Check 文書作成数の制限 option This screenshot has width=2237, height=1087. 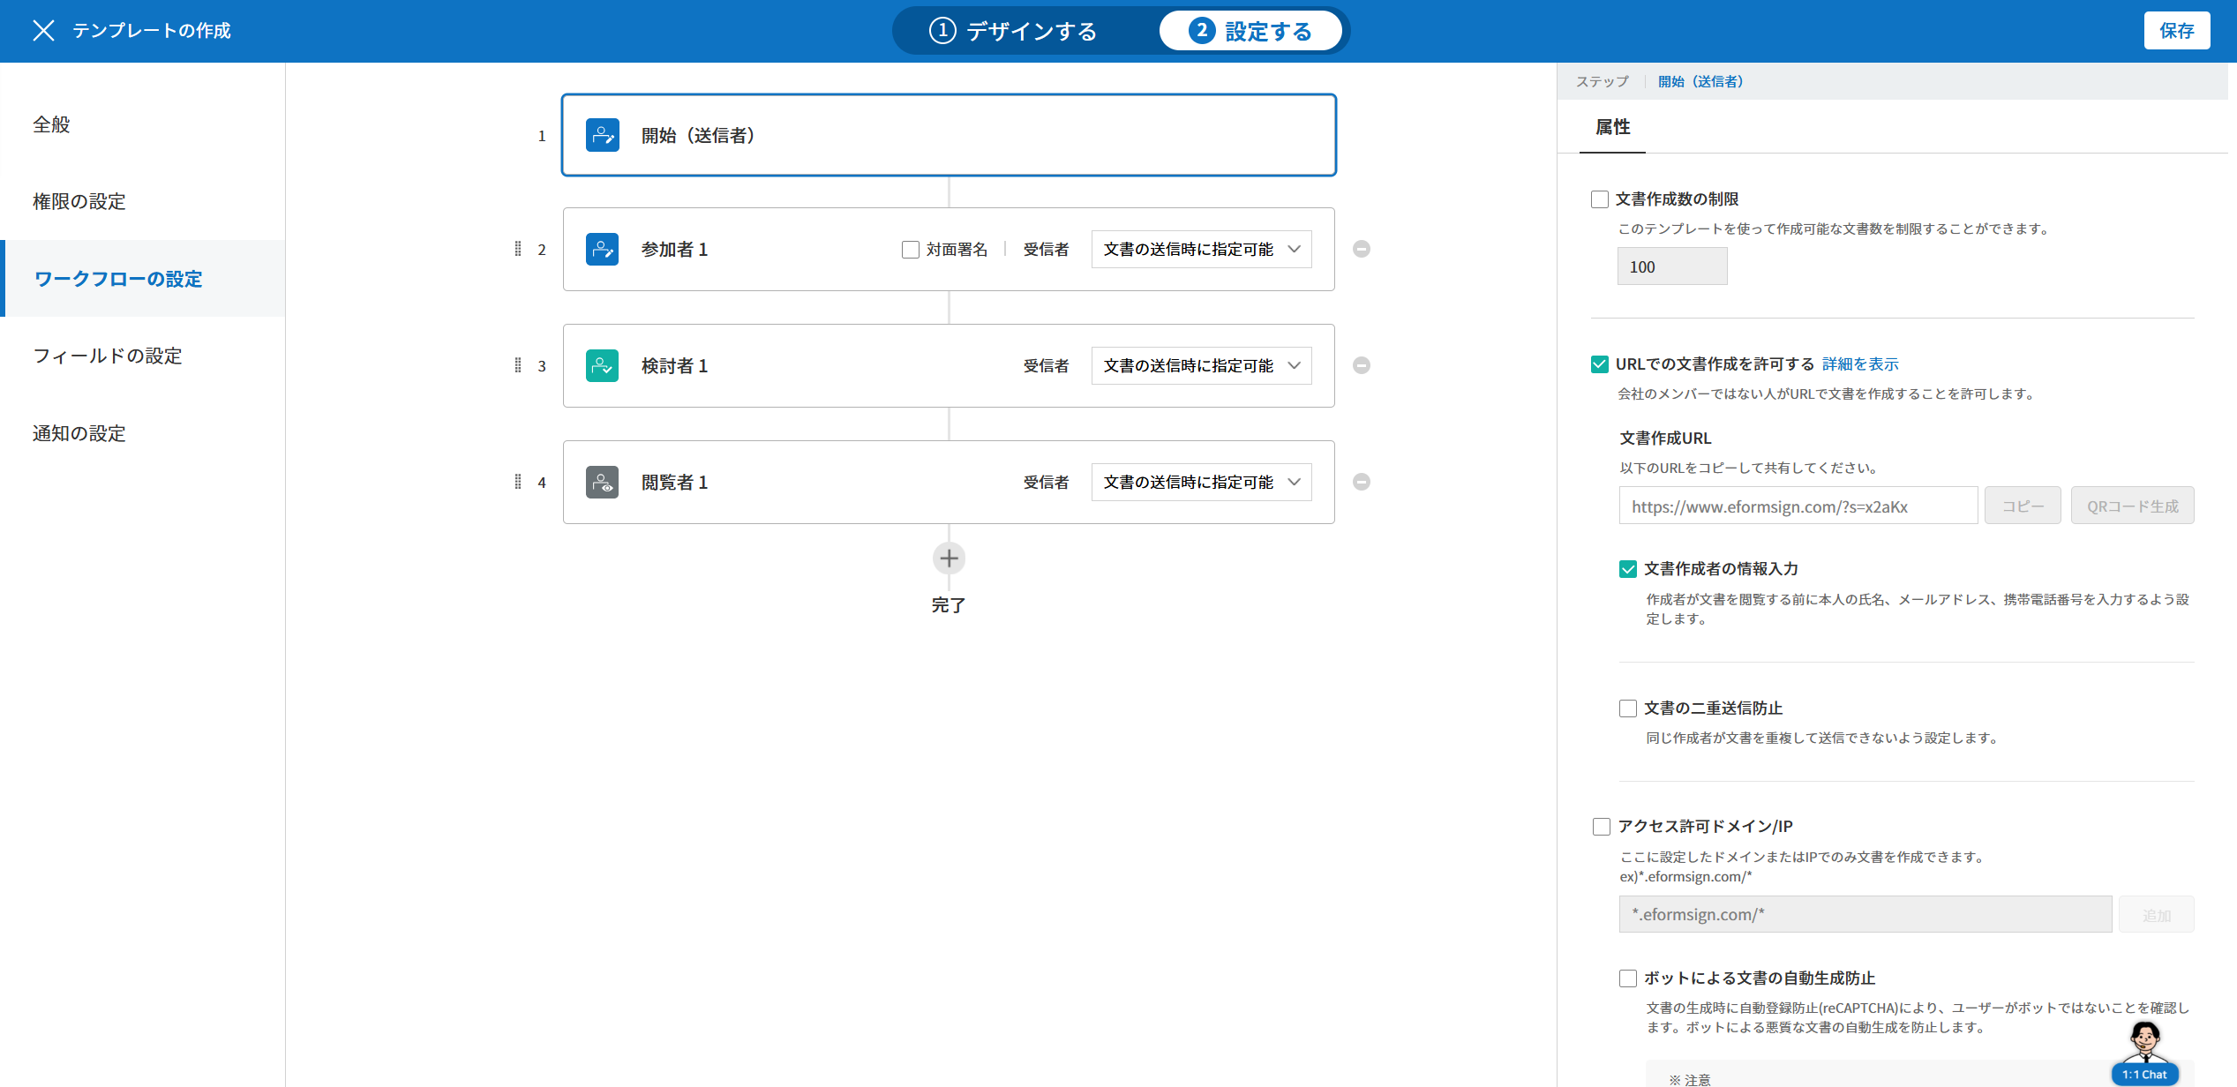point(1600,199)
